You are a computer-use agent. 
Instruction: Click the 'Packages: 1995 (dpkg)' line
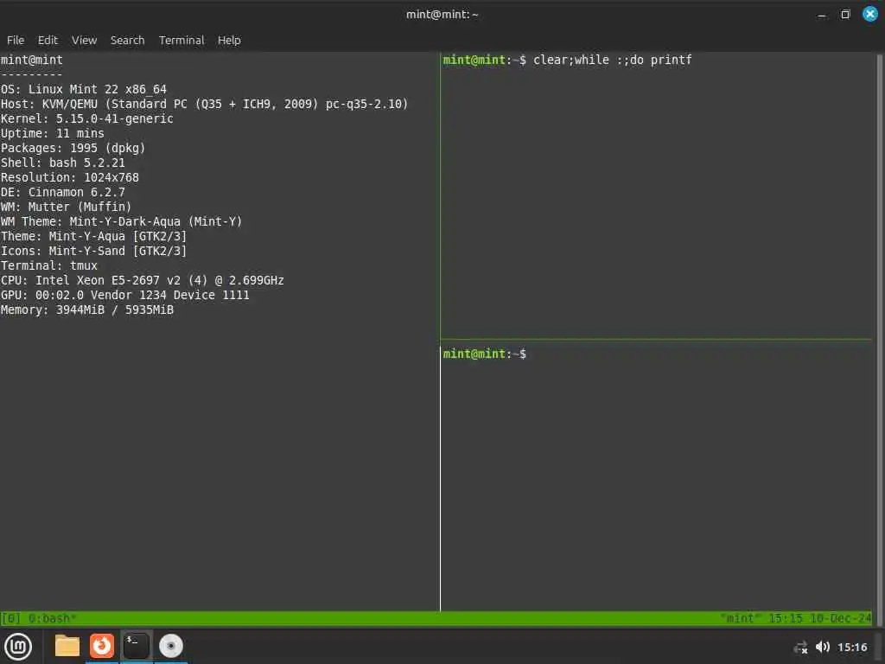pos(73,148)
